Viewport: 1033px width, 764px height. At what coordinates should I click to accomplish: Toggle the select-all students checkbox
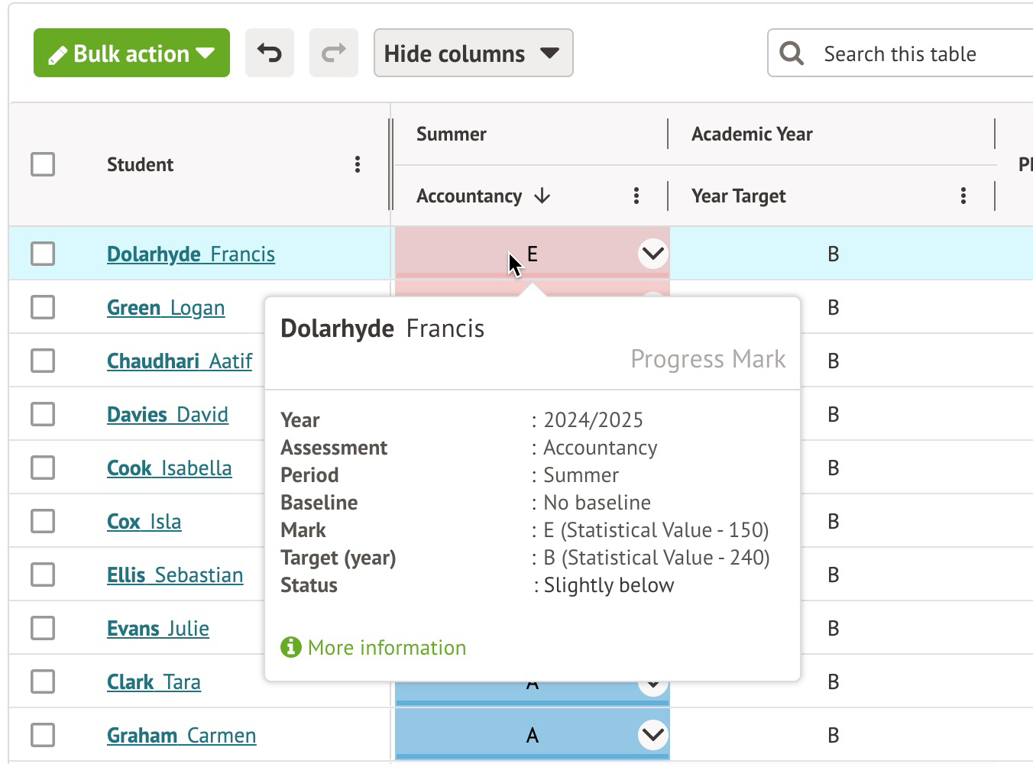coord(43,164)
